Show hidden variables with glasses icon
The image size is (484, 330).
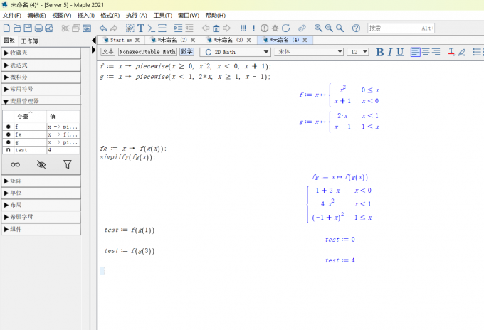tap(15, 164)
